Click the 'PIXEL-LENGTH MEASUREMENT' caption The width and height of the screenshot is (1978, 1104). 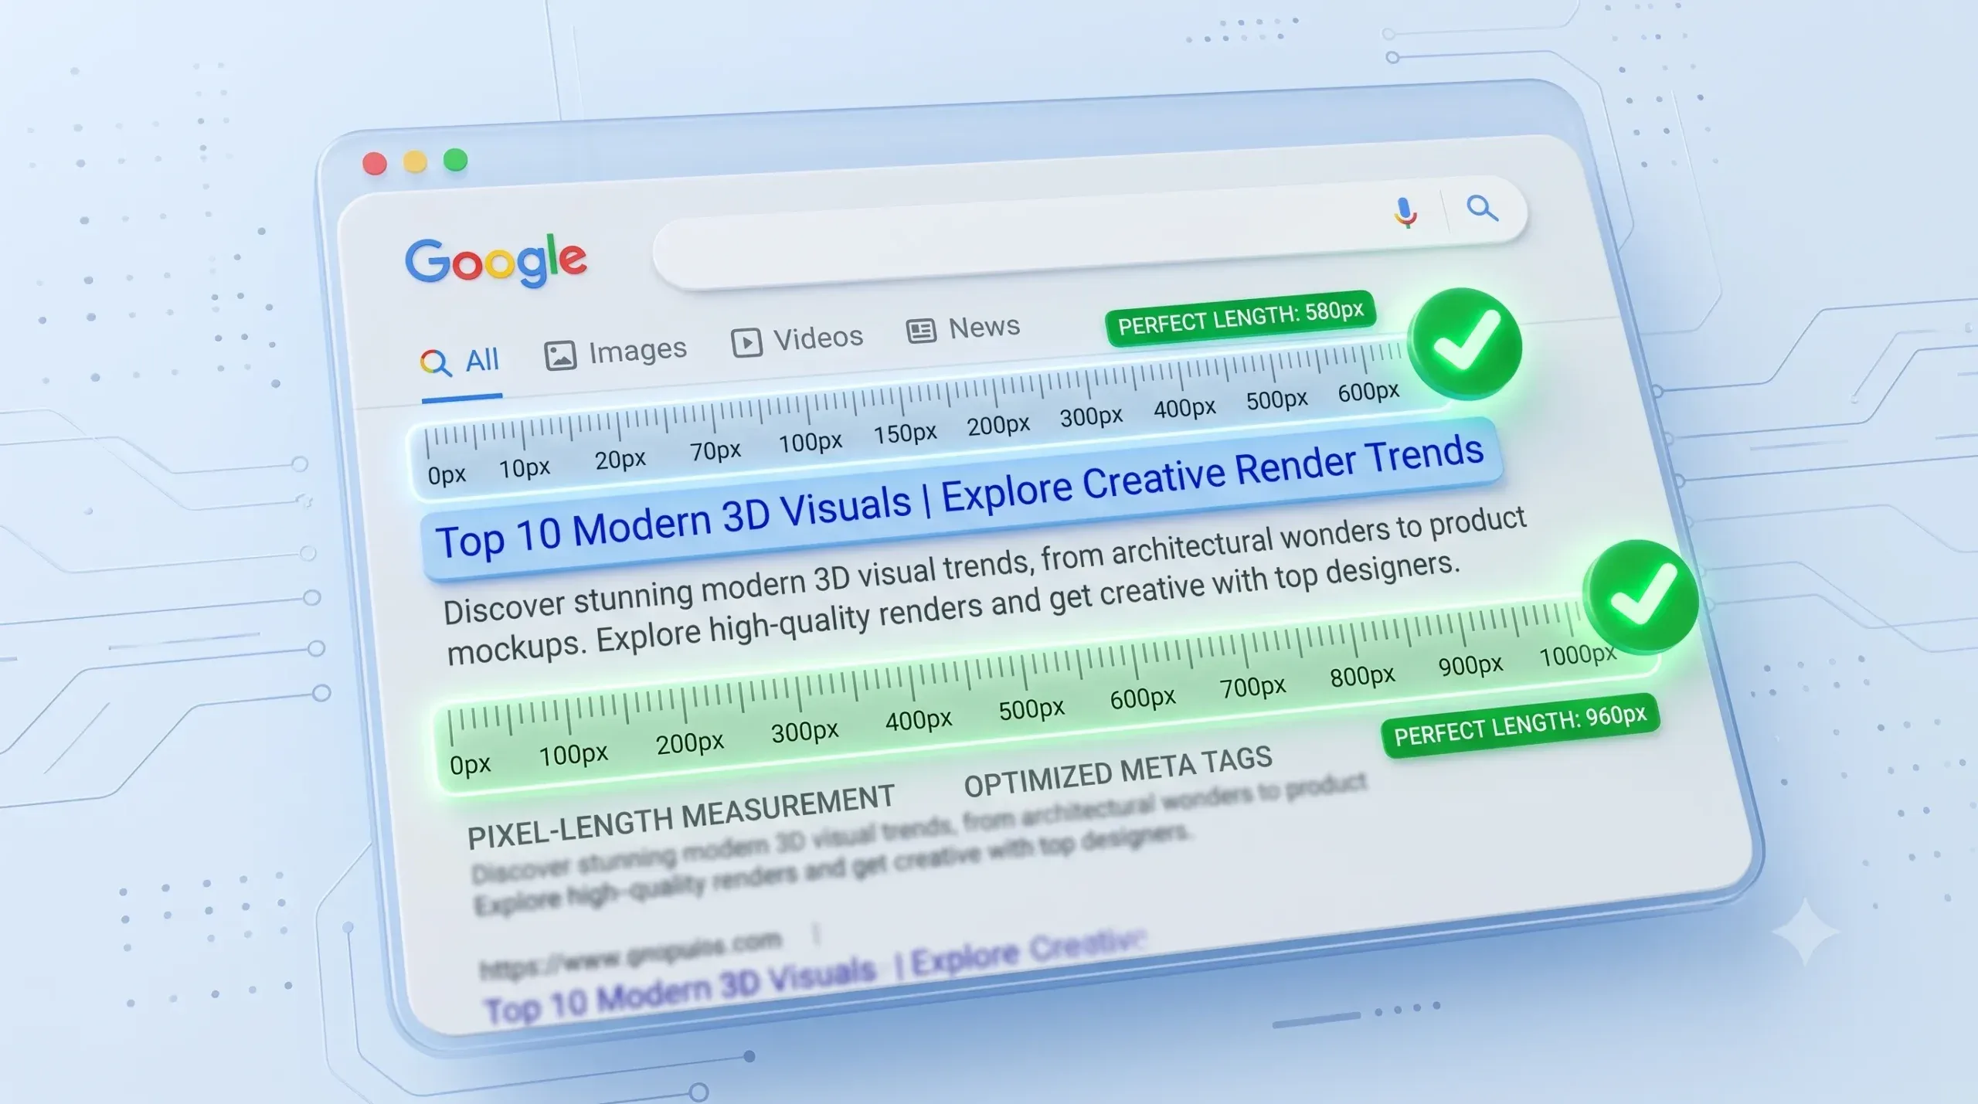681,817
